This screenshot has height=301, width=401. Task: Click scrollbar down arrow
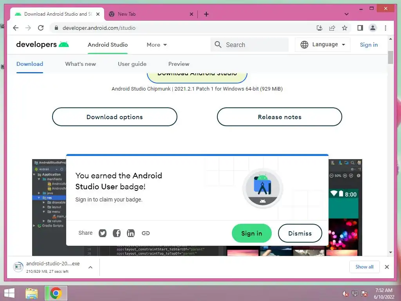click(390, 252)
